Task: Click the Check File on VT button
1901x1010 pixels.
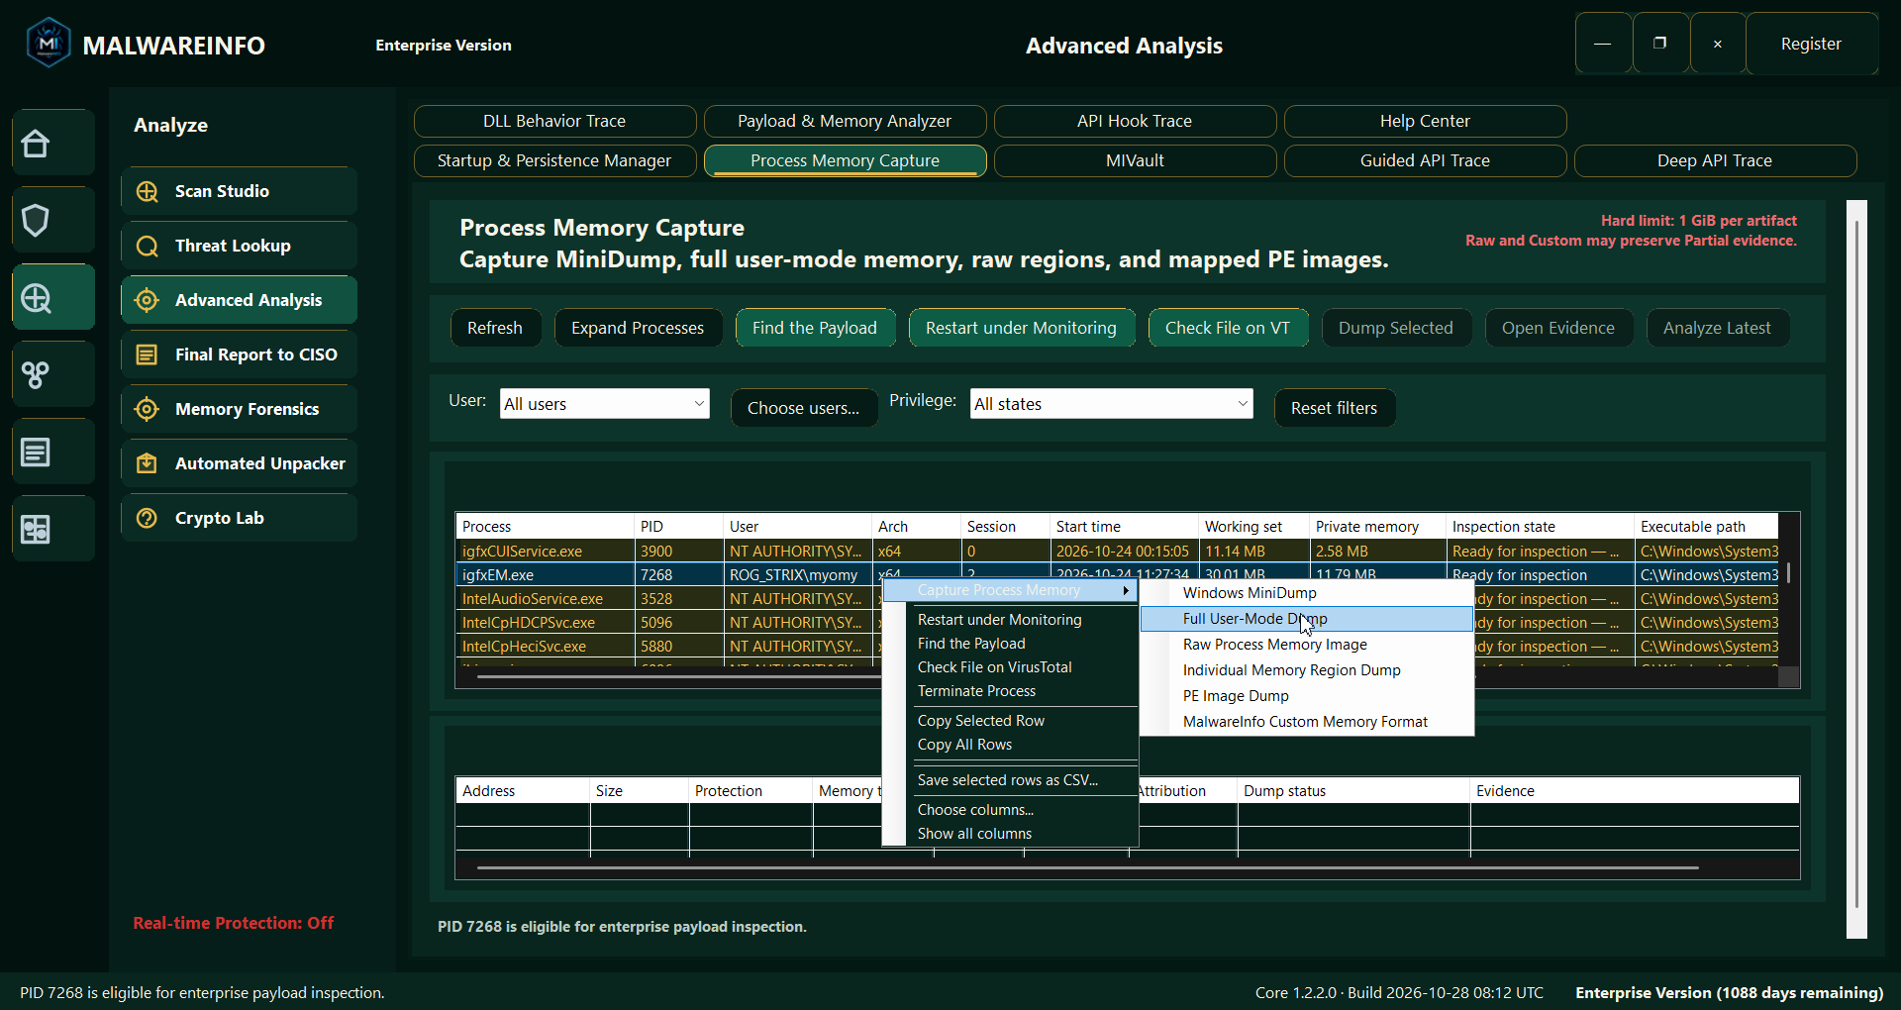Action: tap(1228, 328)
